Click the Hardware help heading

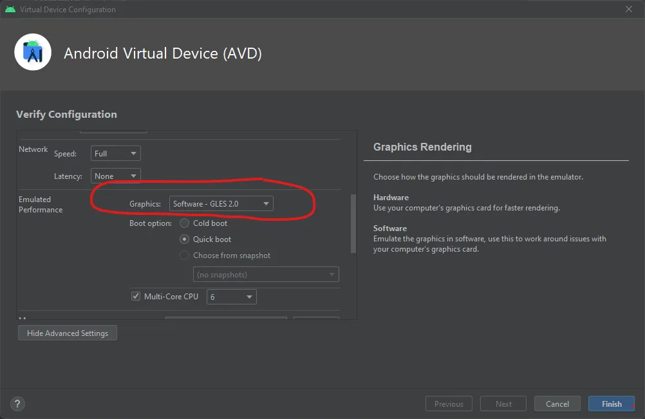pos(391,198)
